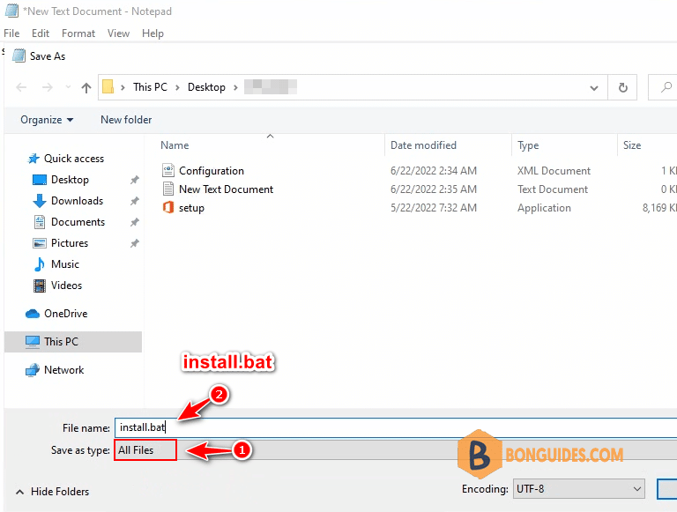Select OneDrive in the navigation pane
Image resolution: width=677 pixels, height=512 pixels.
pos(65,314)
